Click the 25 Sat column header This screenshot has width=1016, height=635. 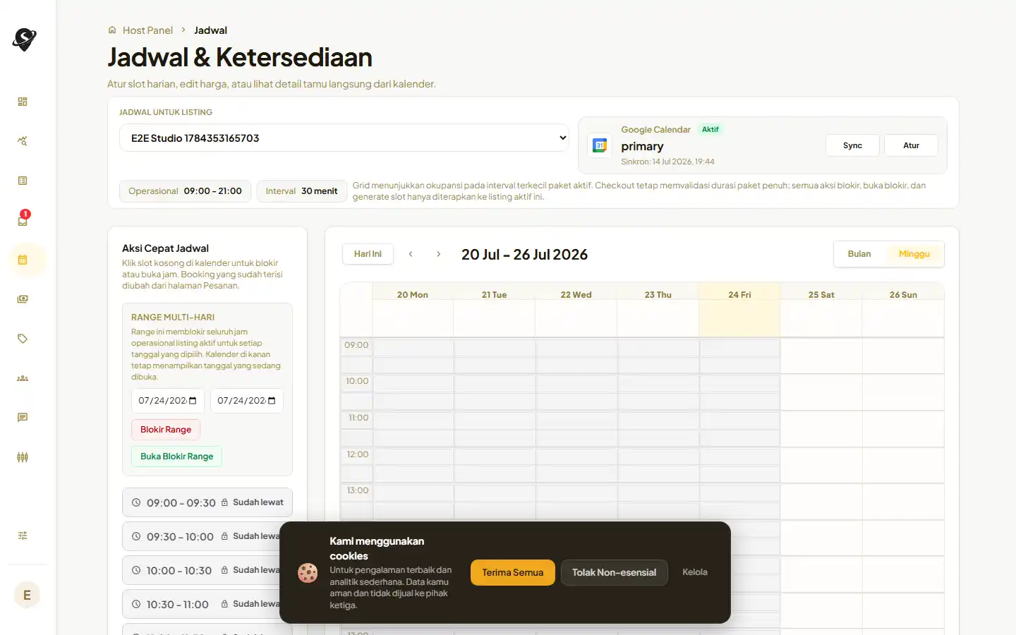(821, 294)
